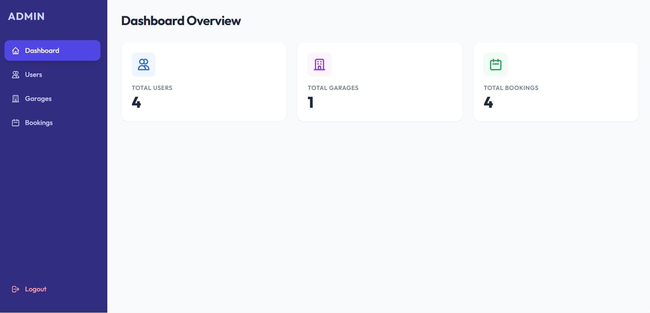Viewport: 650px width, 313px height.
Task: Click the ADMIN logo text
Action: click(26, 16)
